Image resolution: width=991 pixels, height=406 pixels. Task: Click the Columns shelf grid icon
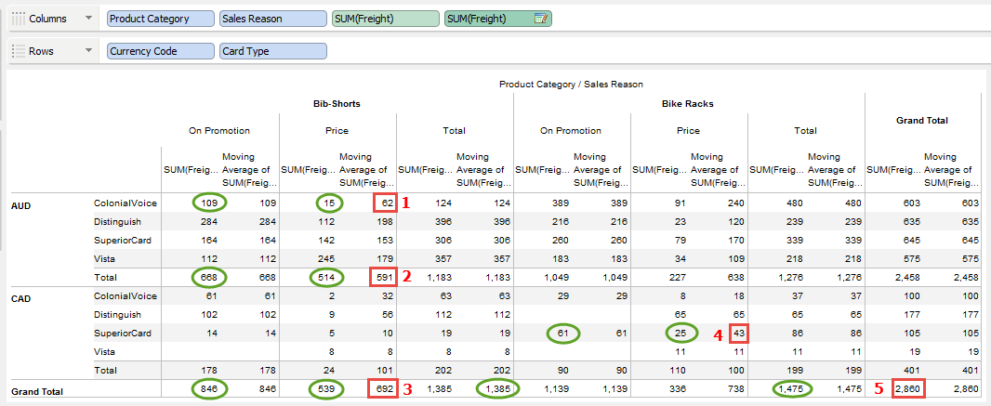pyautogui.click(x=18, y=19)
